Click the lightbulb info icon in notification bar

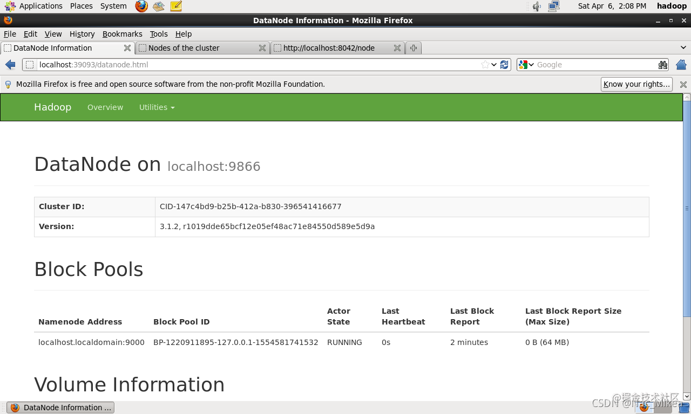click(8, 85)
